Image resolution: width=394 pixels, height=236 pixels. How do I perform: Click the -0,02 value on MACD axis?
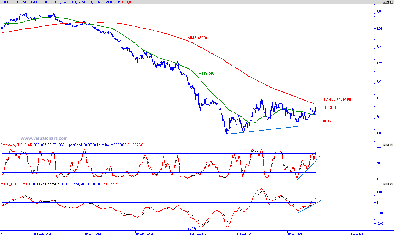380,224
